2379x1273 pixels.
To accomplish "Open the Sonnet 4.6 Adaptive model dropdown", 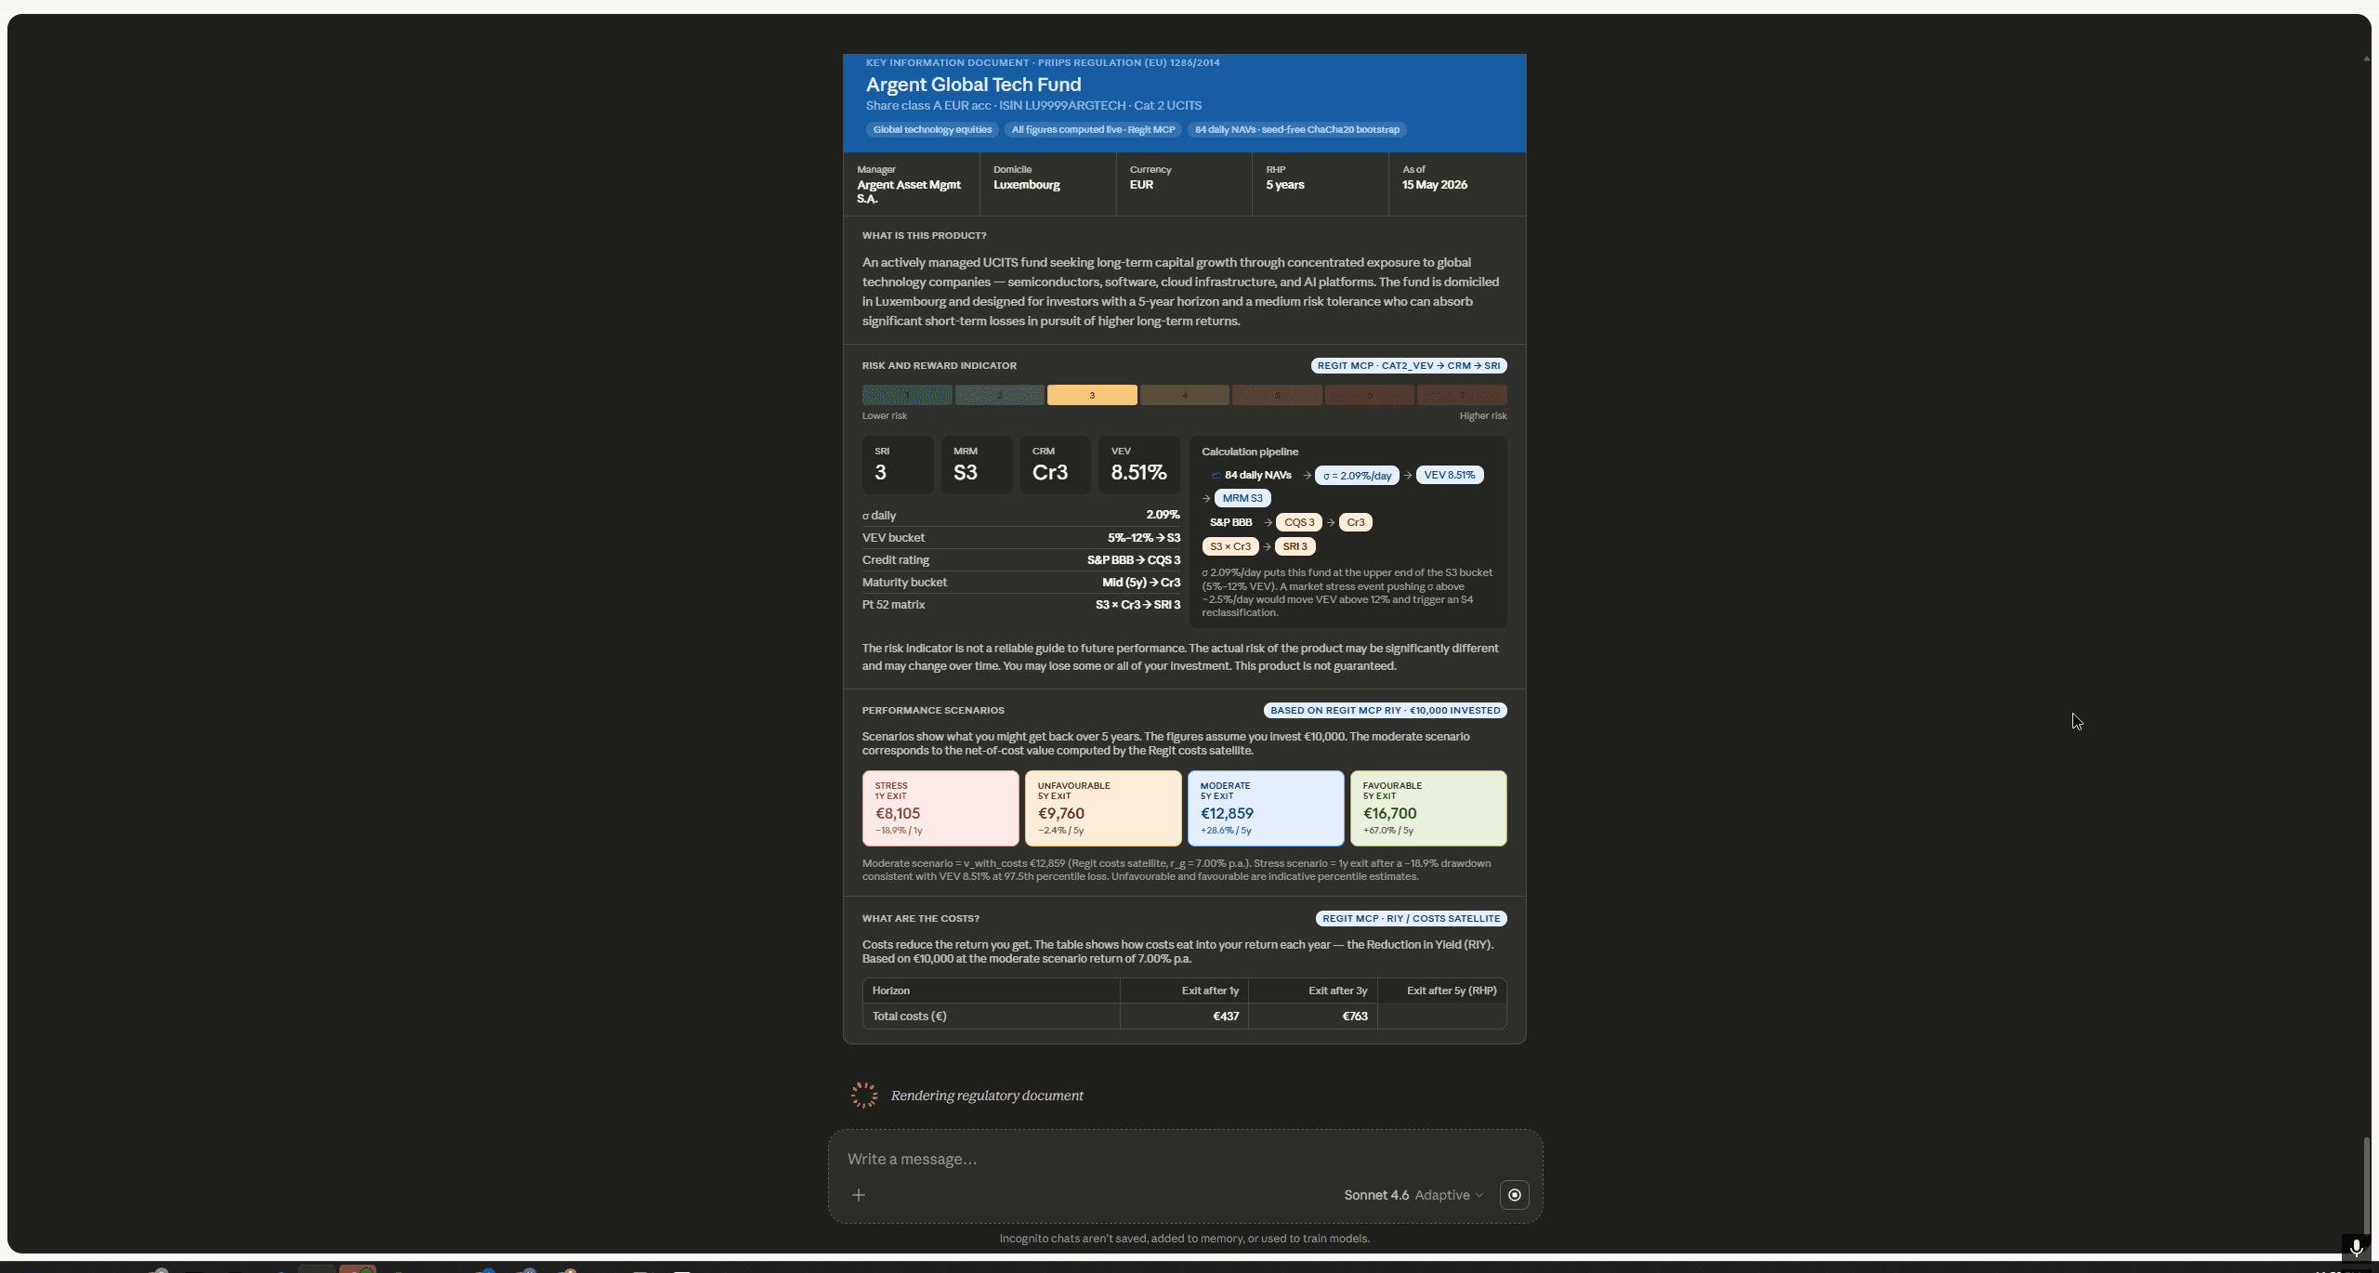I will coord(1413,1195).
